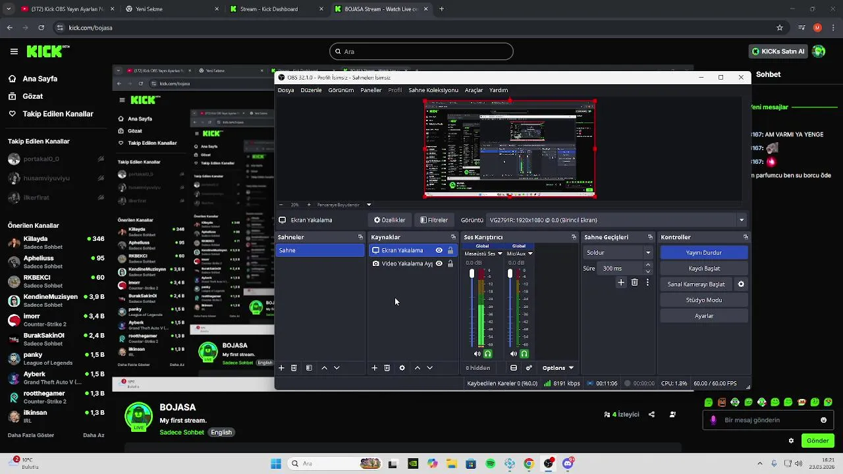
Task: Delete the selected scene with trash icon
Action: pos(294,368)
